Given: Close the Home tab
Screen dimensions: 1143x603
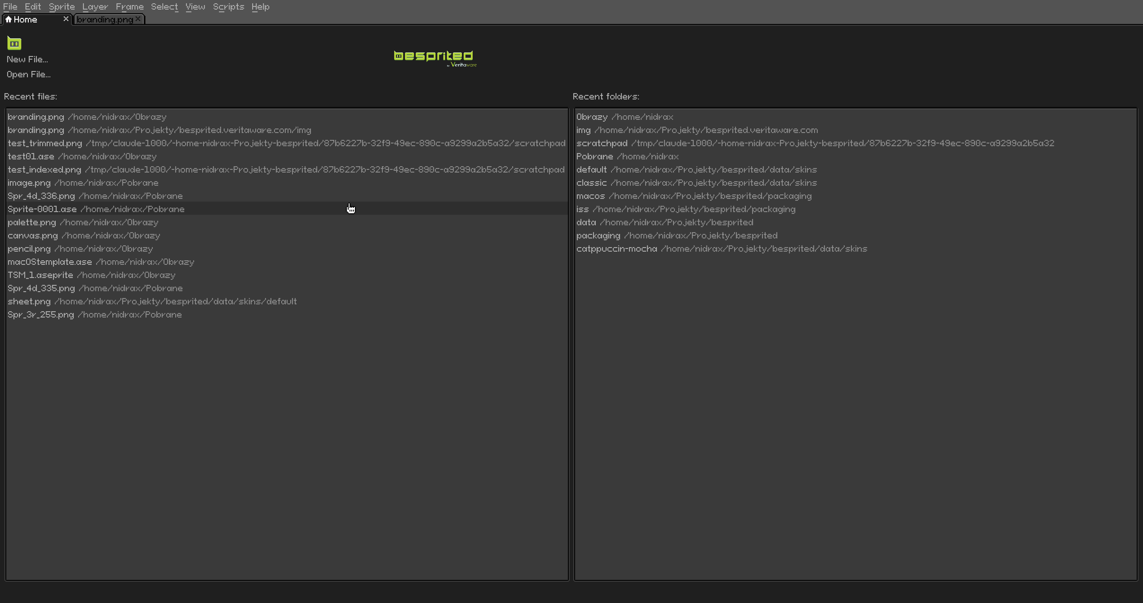Looking at the screenshot, I should coord(66,19).
